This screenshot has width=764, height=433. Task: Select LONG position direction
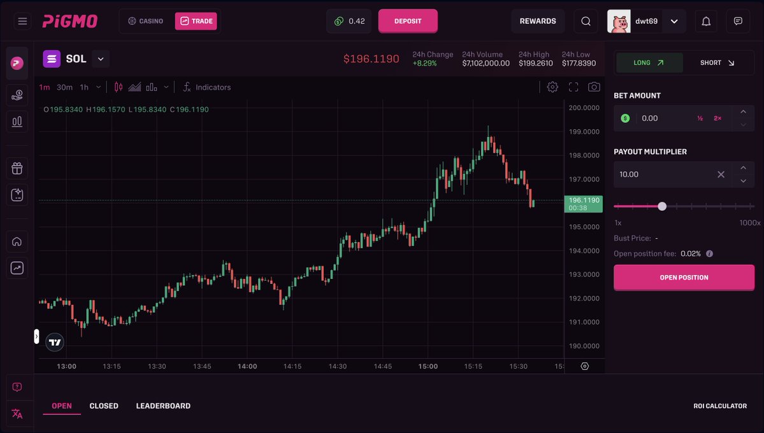pos(649,63)
